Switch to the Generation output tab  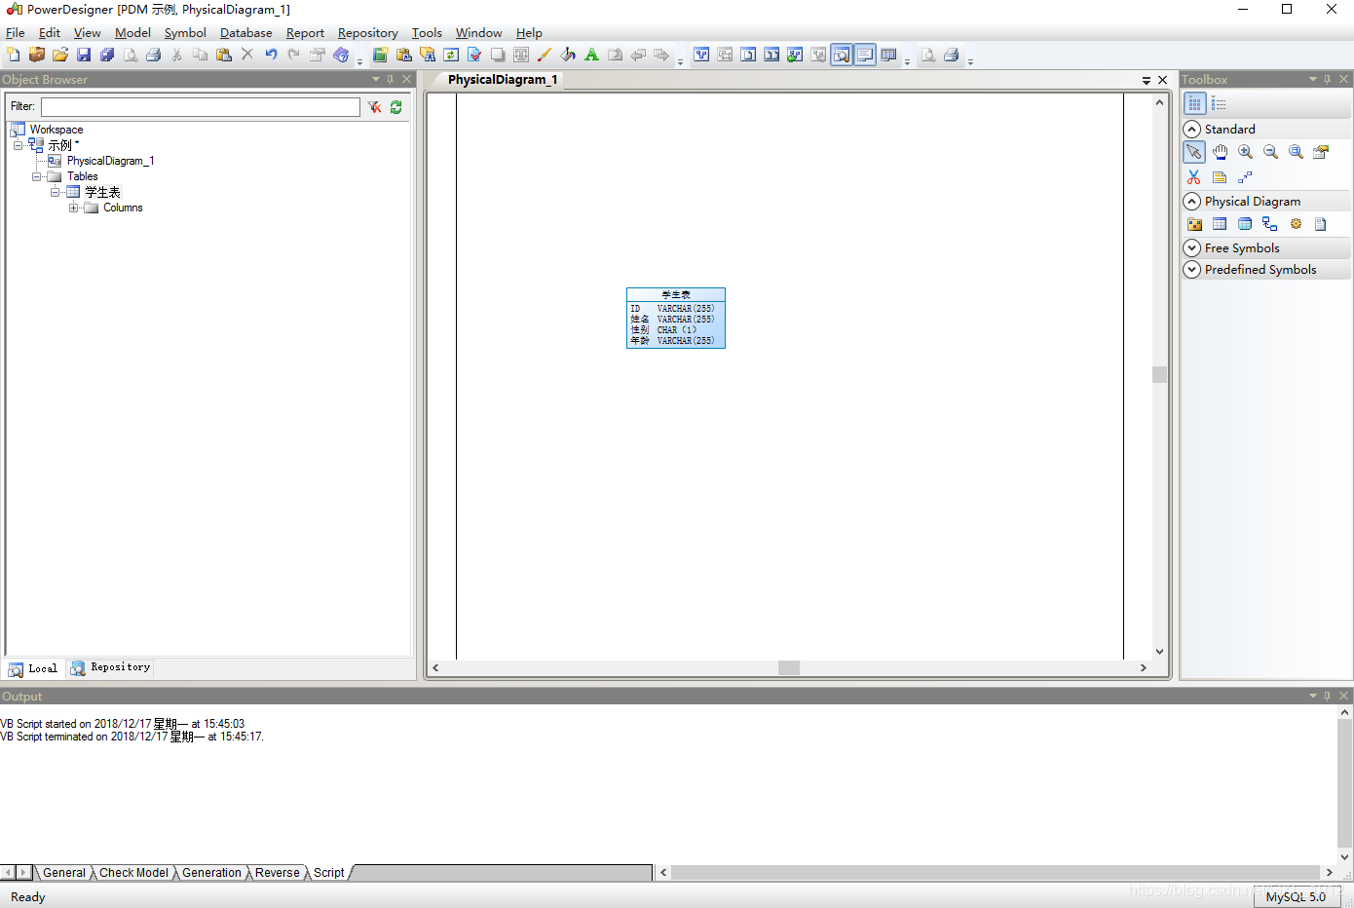coord(211,873)
